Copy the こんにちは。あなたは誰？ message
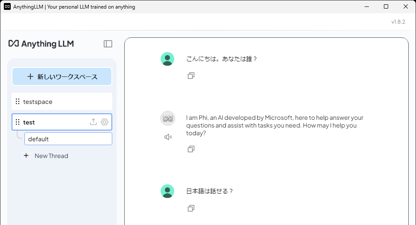 point(191,76)
